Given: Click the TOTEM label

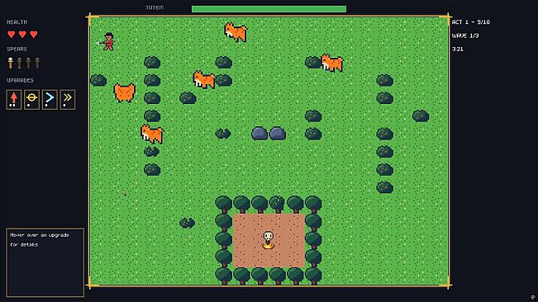Looking at the screenshot, I should tap(155, 7).
